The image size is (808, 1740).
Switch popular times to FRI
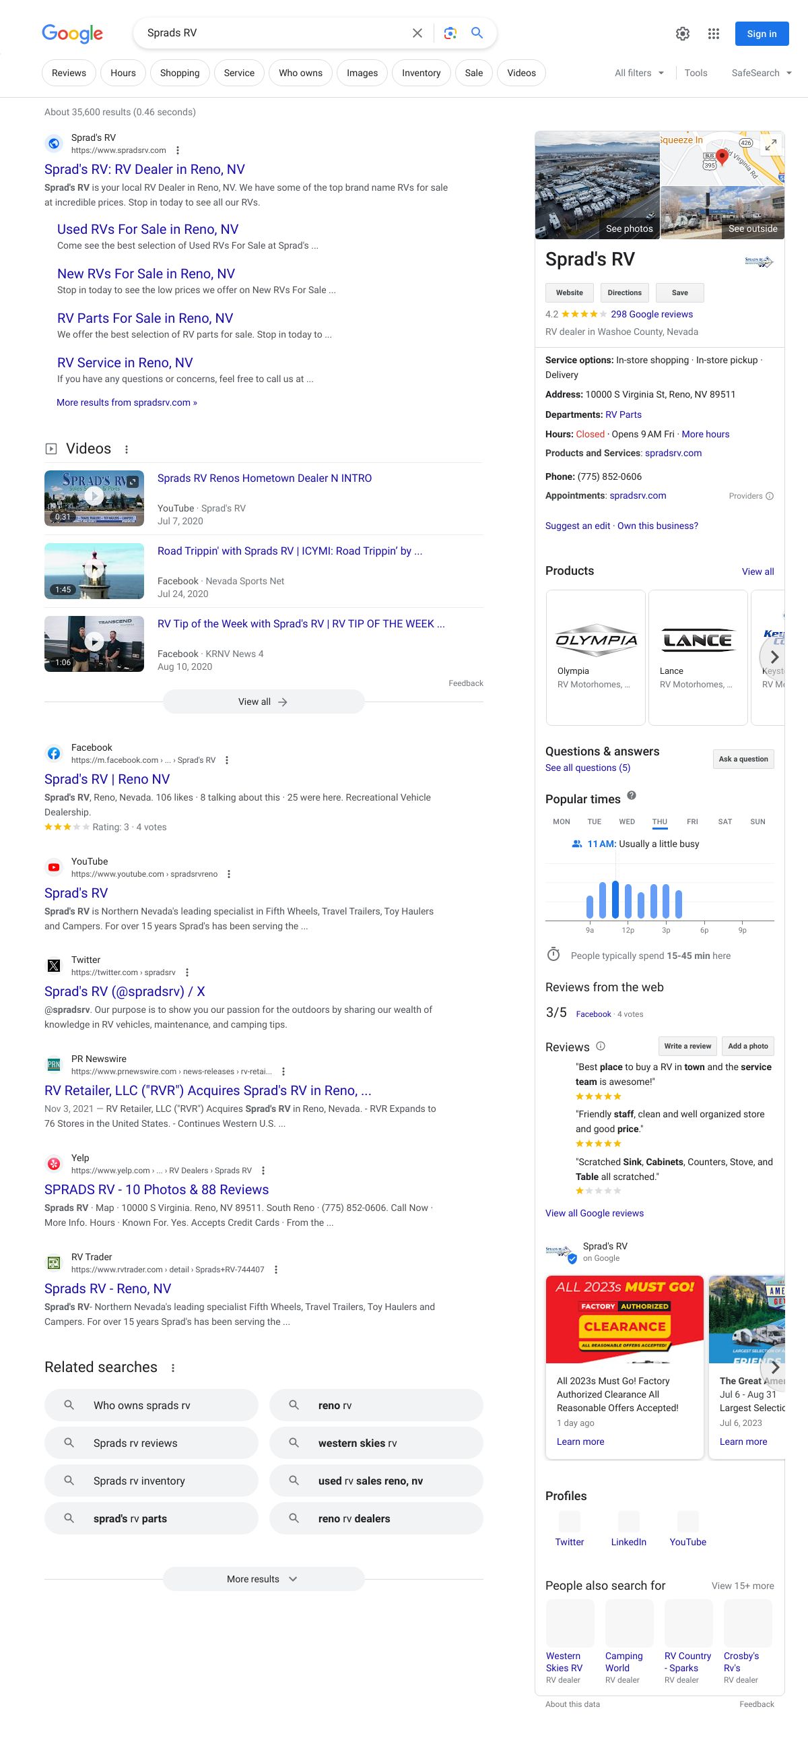[692, 821]
